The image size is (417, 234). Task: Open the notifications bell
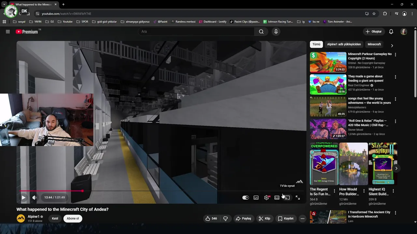pos(391,32)
